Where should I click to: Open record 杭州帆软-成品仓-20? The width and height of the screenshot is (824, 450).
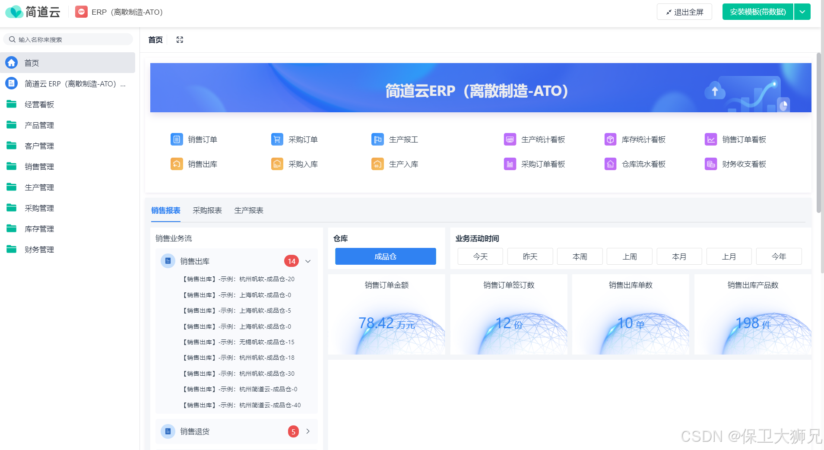tap(239, 279)
